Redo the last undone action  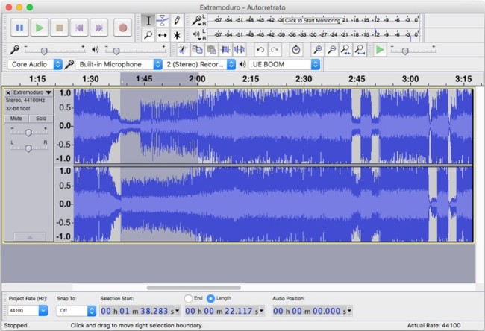click(x=275, y=50)
